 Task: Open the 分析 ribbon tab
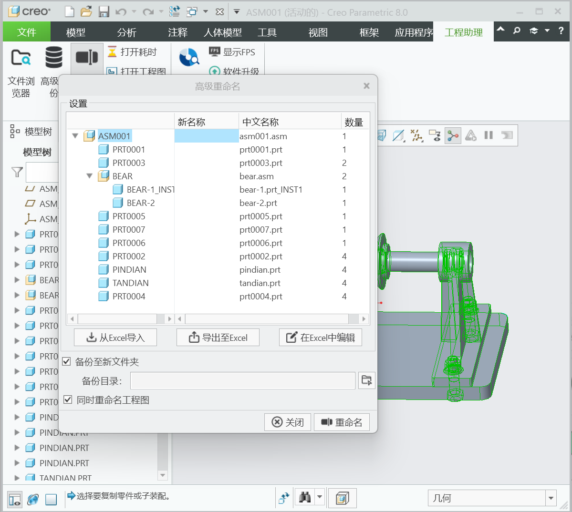point(126,32)
